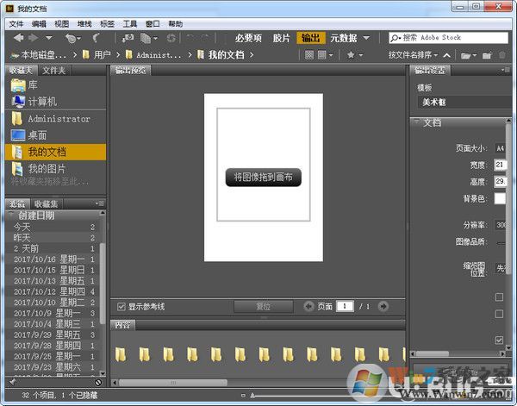
Task: Click the pin filter icon at panel bottom
Action: [11, 382]
